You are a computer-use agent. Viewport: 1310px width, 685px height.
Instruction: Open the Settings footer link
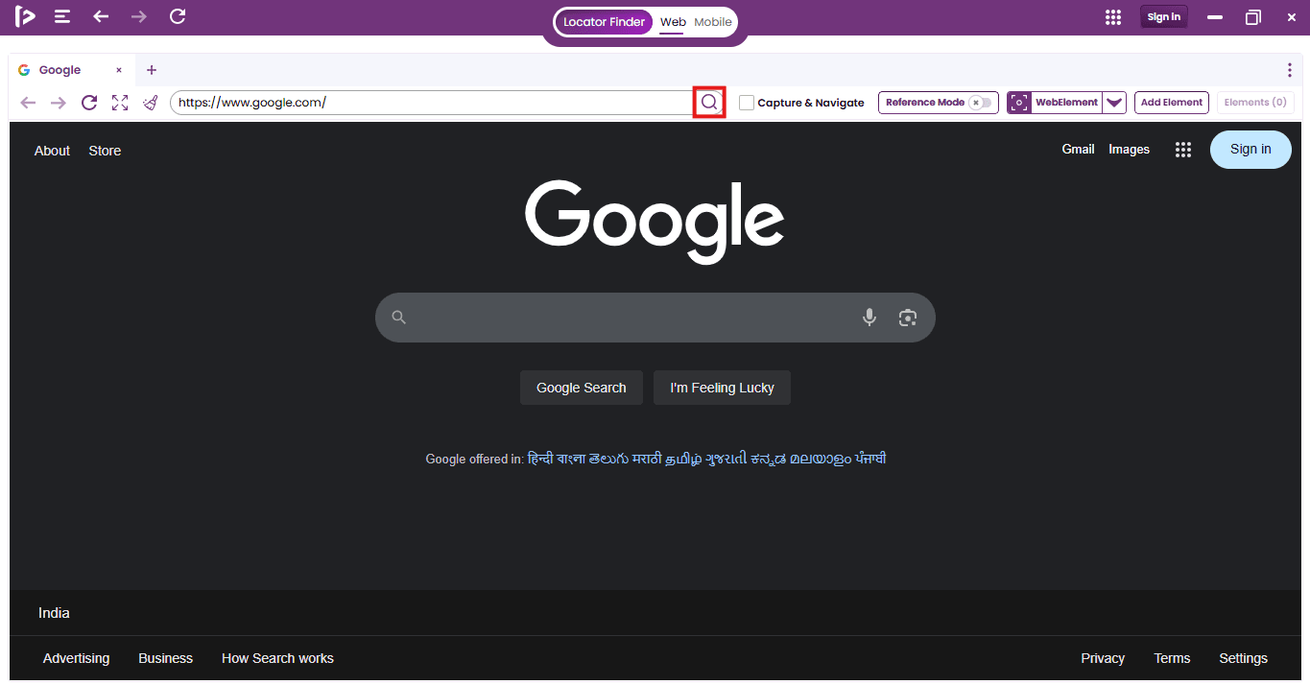click(1243, 658)
